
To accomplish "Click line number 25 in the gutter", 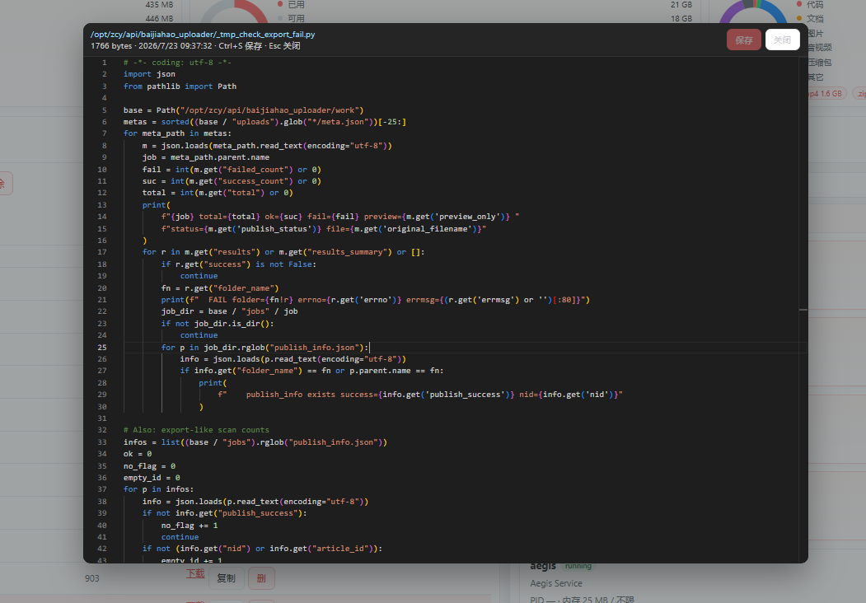I will pos(102,348).
